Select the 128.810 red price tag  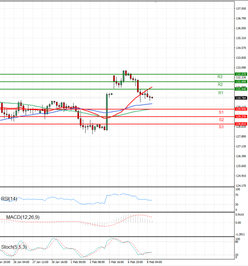tap(241, 124)
